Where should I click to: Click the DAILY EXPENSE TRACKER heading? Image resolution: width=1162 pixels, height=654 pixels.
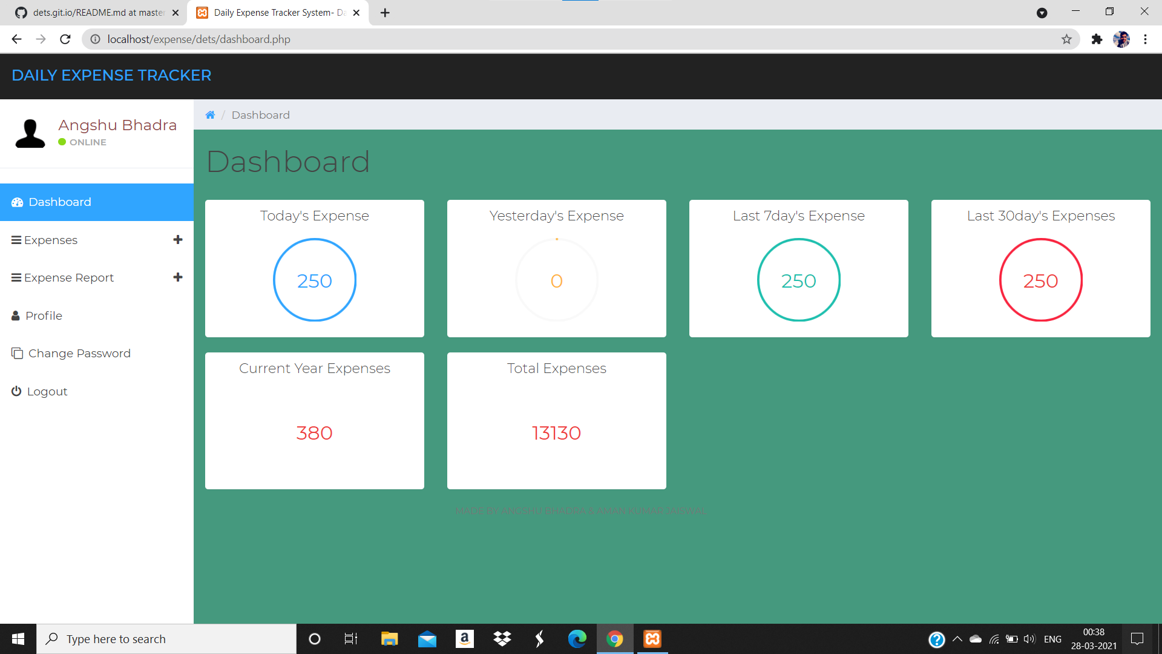point(111,75)
